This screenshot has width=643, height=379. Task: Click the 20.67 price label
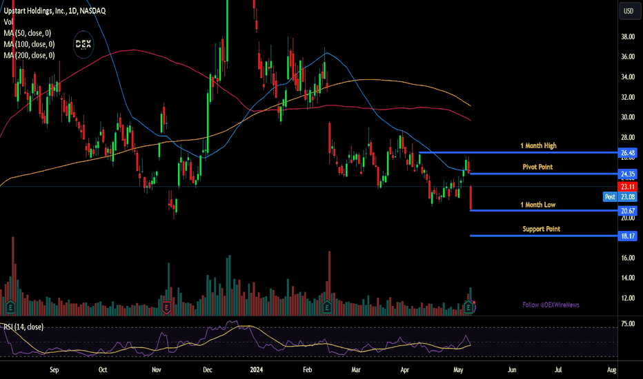click(627, 211)
